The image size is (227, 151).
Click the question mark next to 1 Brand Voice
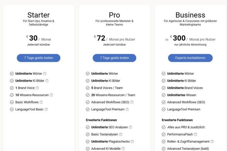37,88
